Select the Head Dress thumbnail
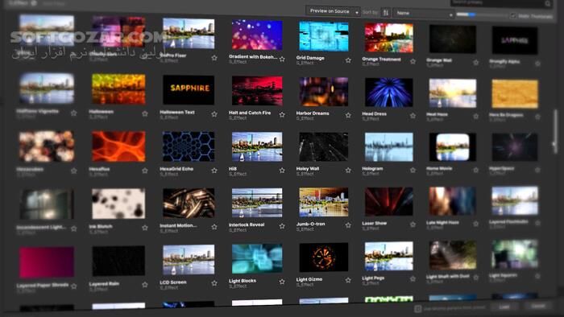Screen dimensions: 564x317 click(x=389, y=93)
